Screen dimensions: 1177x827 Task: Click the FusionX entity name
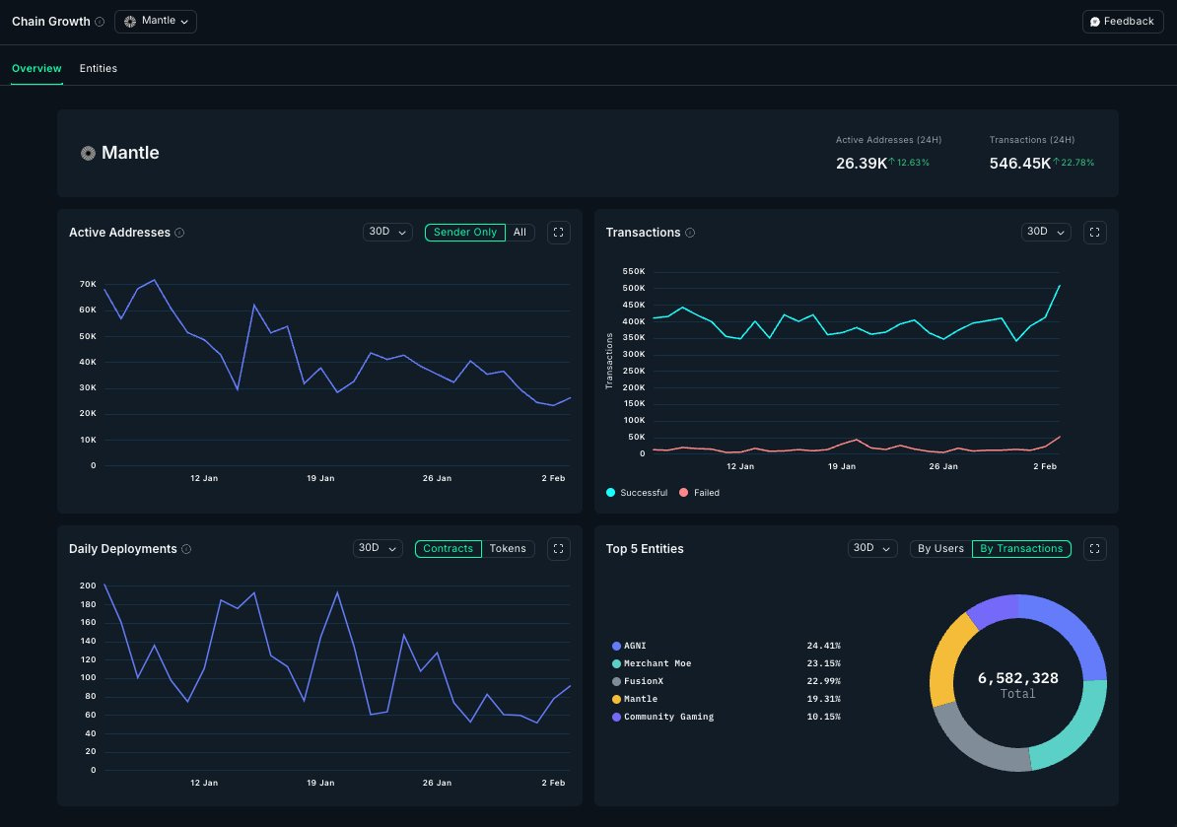click(644, 681)
